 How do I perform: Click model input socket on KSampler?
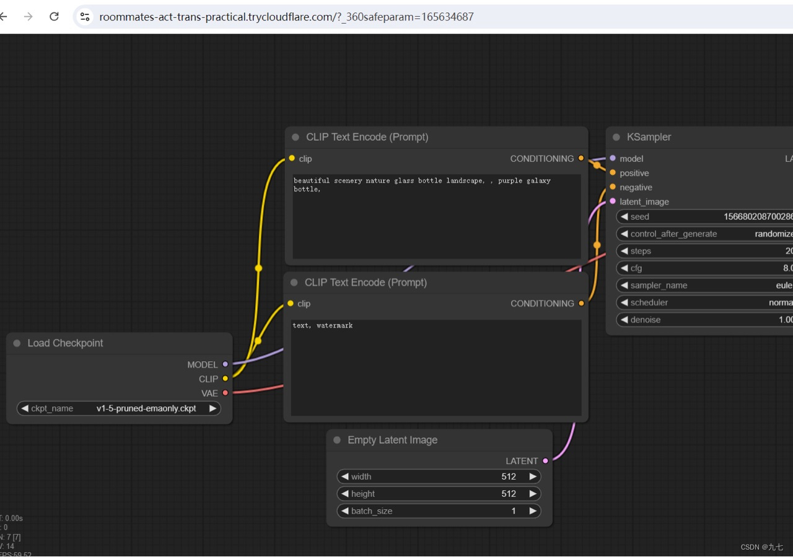pyautogui.click(x=613, y=159)
